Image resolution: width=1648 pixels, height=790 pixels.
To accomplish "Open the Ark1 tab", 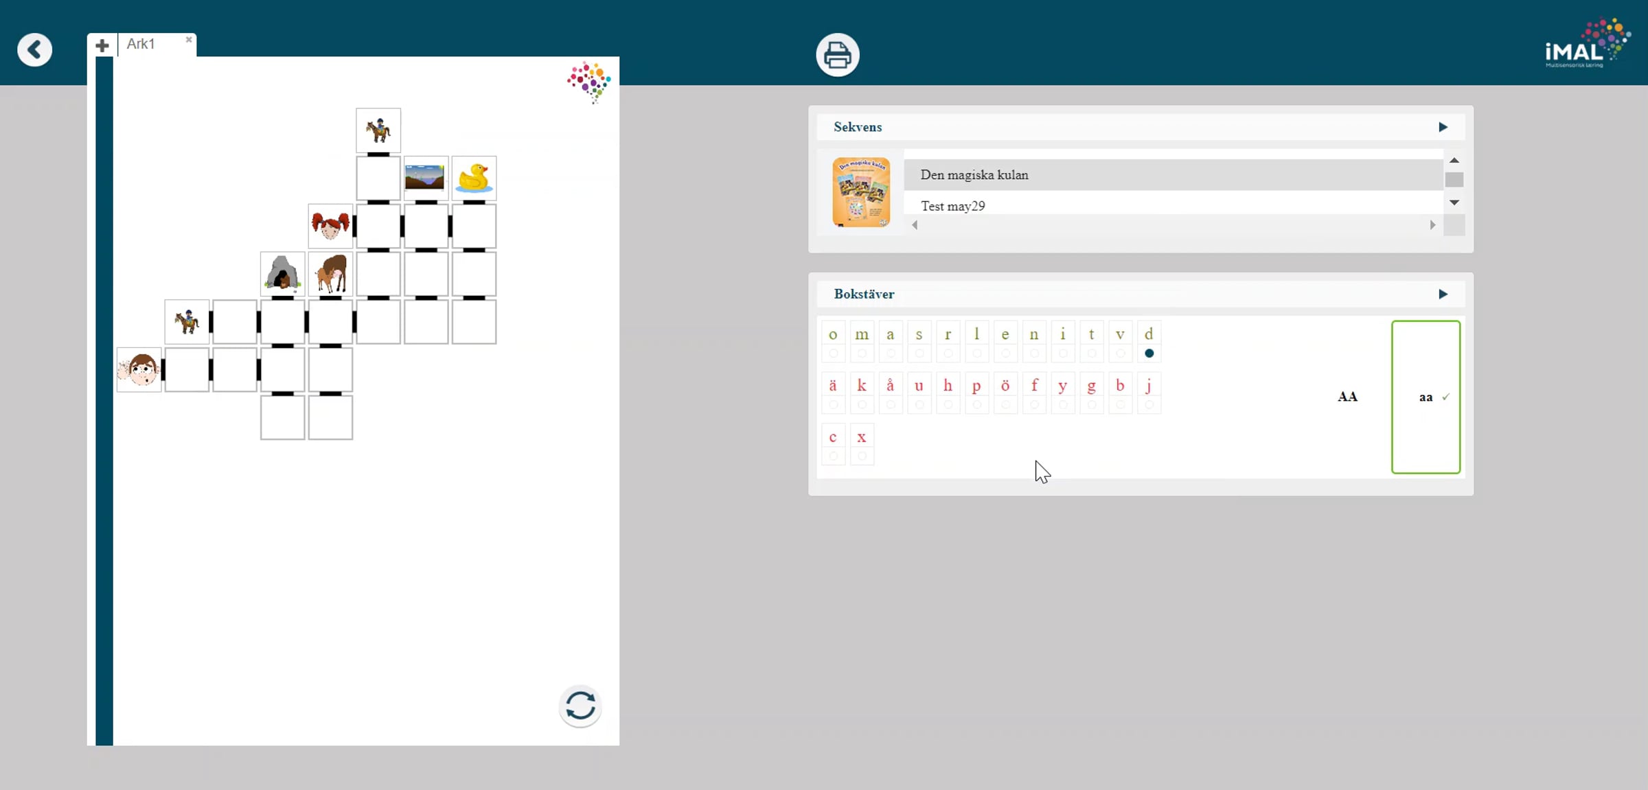I will (141, 45).
